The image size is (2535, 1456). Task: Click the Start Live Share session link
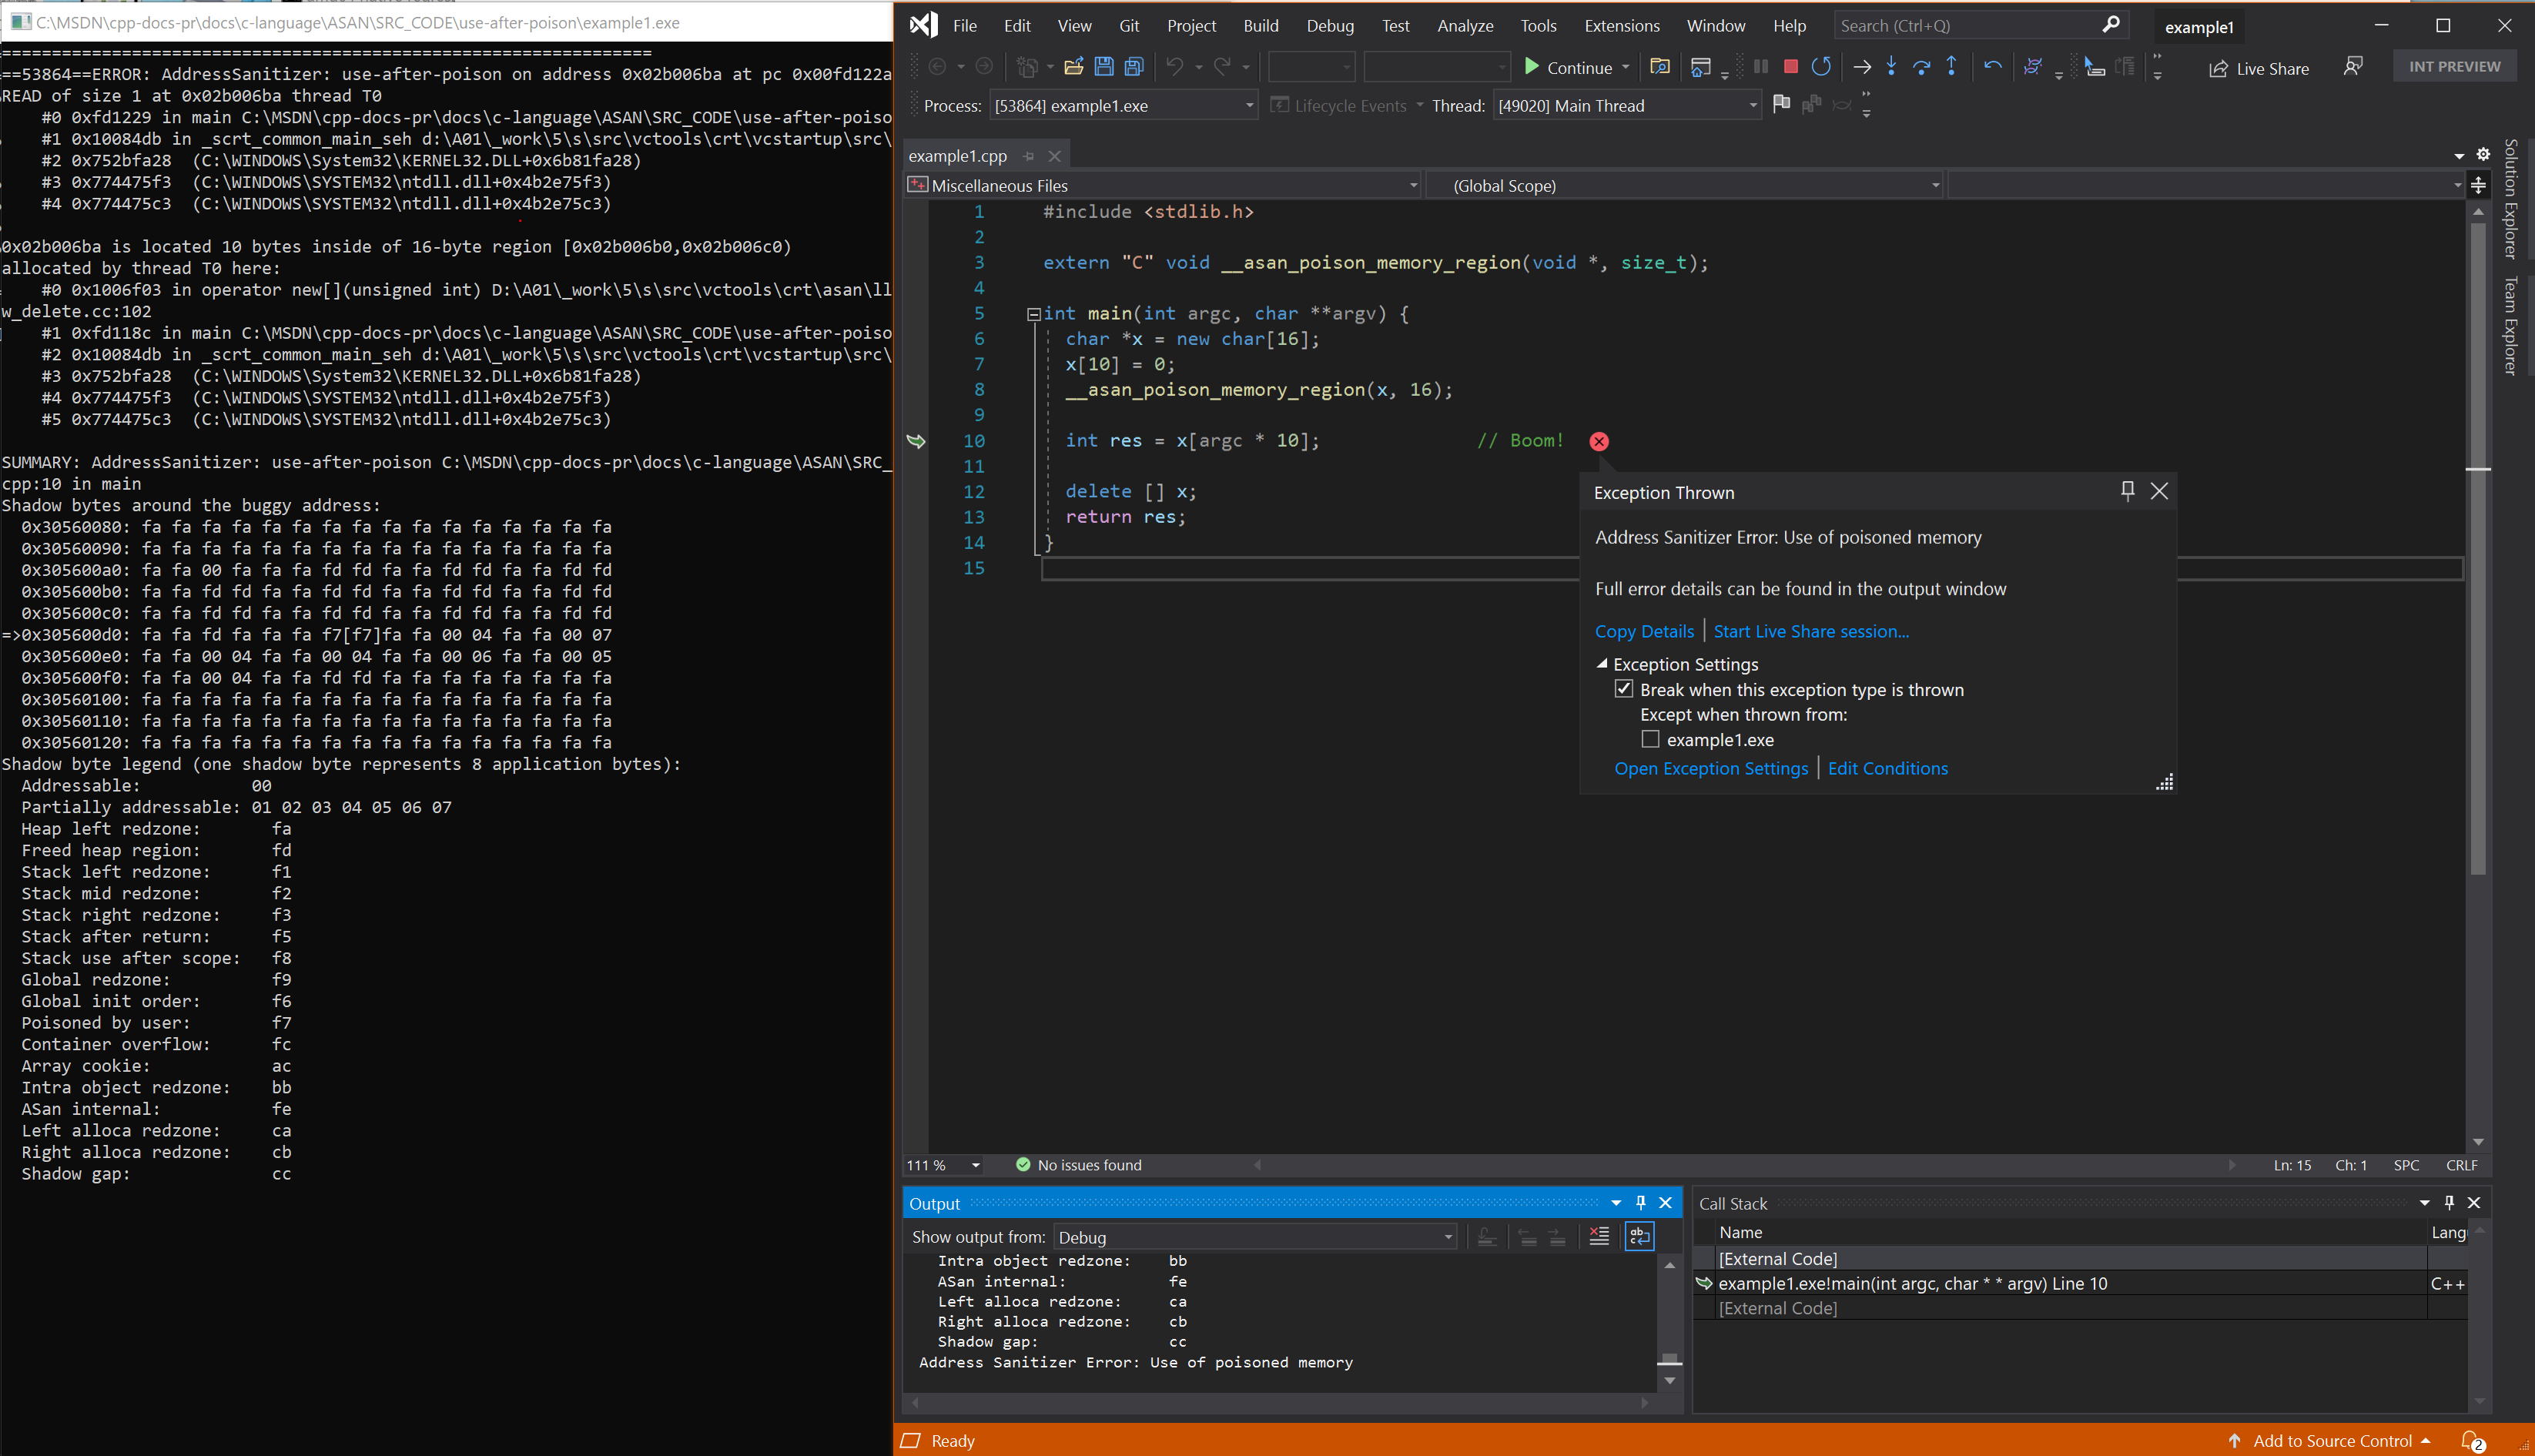tap(1810, 631)
